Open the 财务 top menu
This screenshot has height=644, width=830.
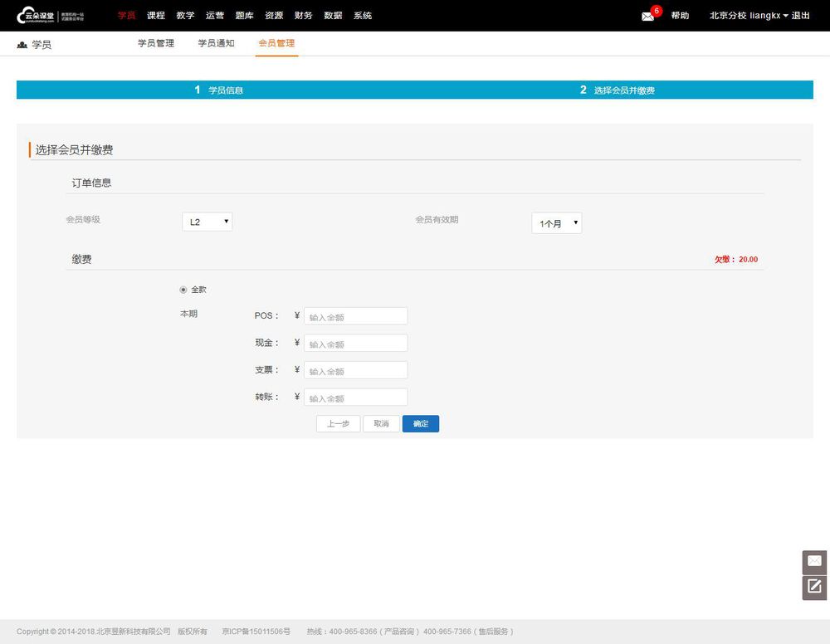click(x=303, y=15)
